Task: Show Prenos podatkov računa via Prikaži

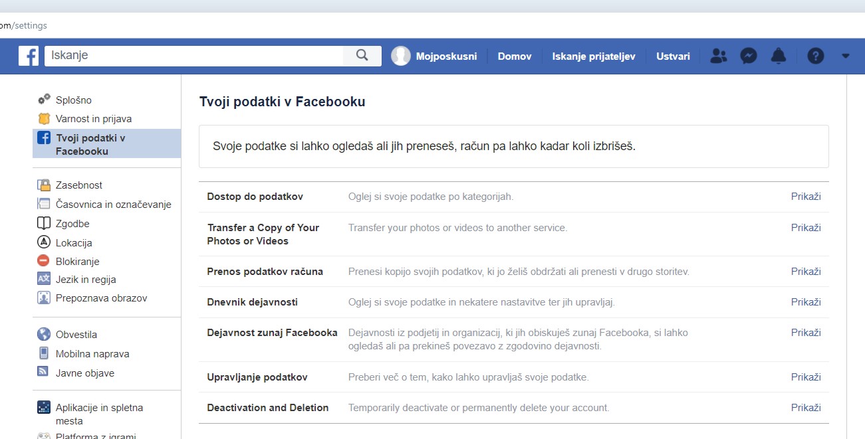Action: [x=805, y=272]
